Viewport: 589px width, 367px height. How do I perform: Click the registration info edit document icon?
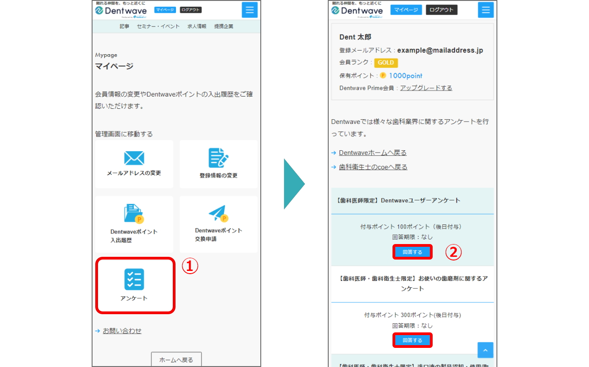(218, 158)
